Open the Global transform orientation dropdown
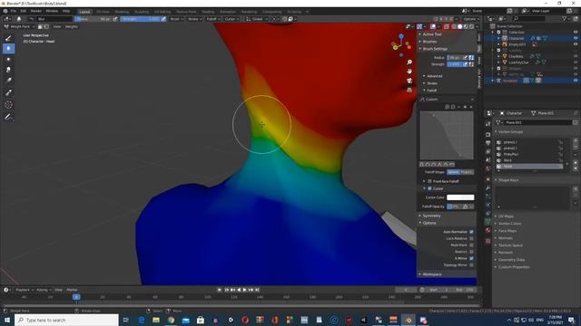581x326 pixels. [x=256, y=19]
